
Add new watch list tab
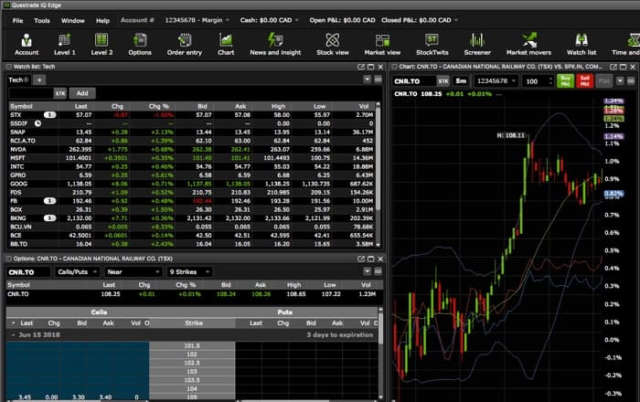pyautogui.click(x=39, y=80)
